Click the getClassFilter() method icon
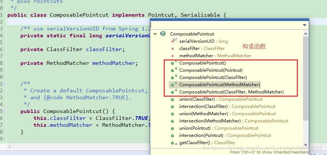Screen dimensions: 327x155 pyautogui.click(x=173, y=143)
